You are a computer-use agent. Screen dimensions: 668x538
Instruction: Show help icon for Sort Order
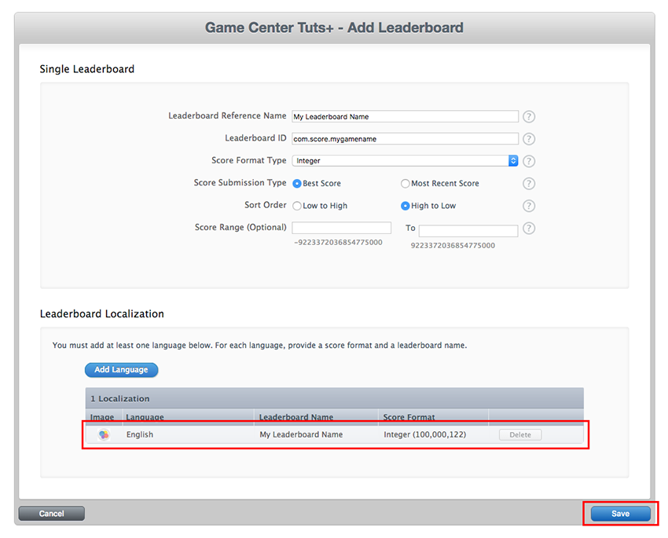coord(529,206)
